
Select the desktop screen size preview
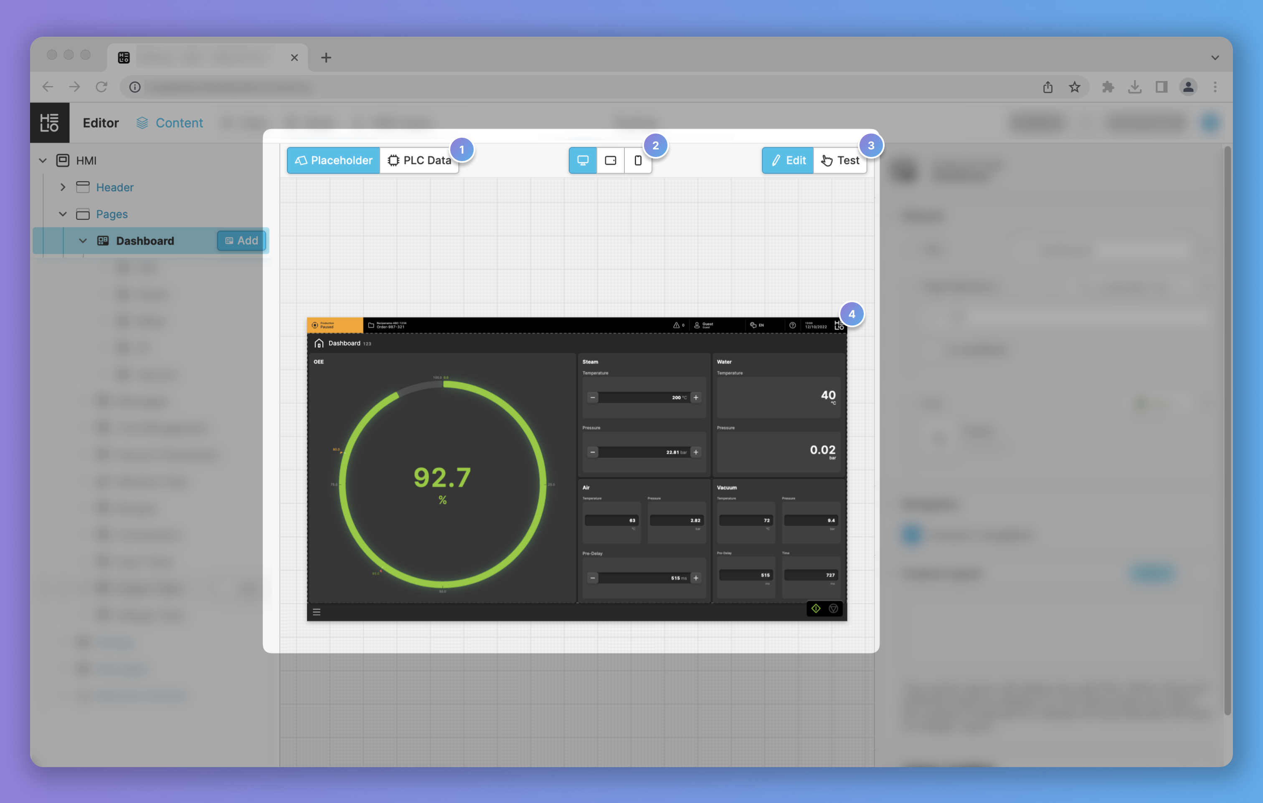click(x=583, y=160)
